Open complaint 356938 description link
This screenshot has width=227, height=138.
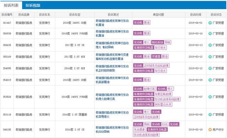click(x=112, y=34)
